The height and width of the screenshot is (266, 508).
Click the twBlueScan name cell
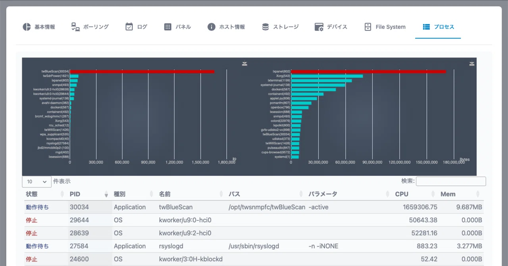tap(175, 207)
